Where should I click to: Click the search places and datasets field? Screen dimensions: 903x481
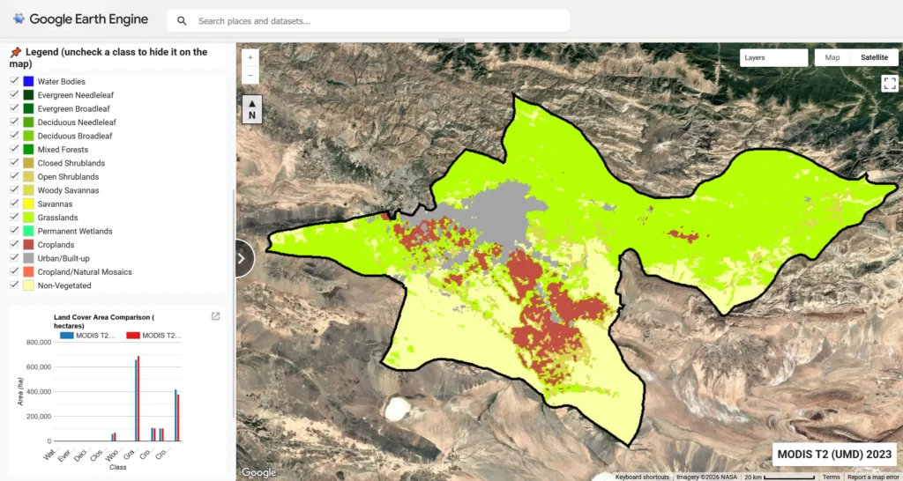click(x=368, y=21)
